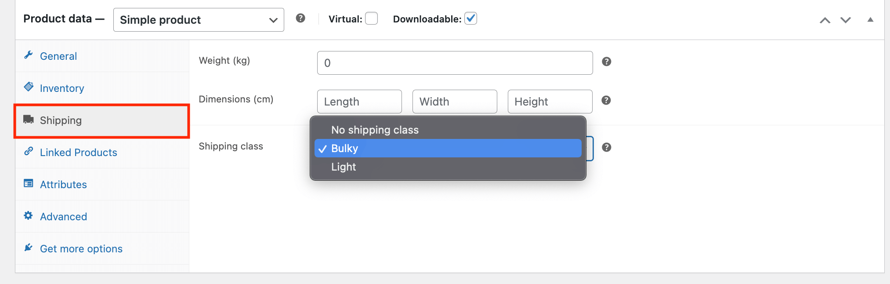The image size is (890, 284).
Task: Click the rocket icon beside Get more options
Action: tap(28, 248)
